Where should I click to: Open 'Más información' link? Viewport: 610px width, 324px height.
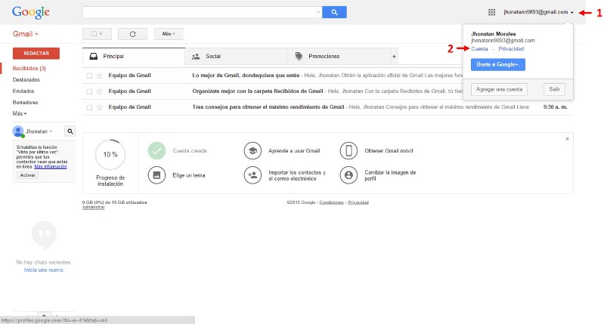(x=51, y=167)
